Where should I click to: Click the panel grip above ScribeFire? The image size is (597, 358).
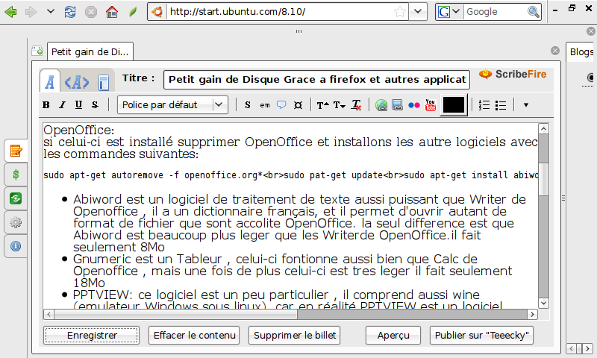[x=299, y=31]
